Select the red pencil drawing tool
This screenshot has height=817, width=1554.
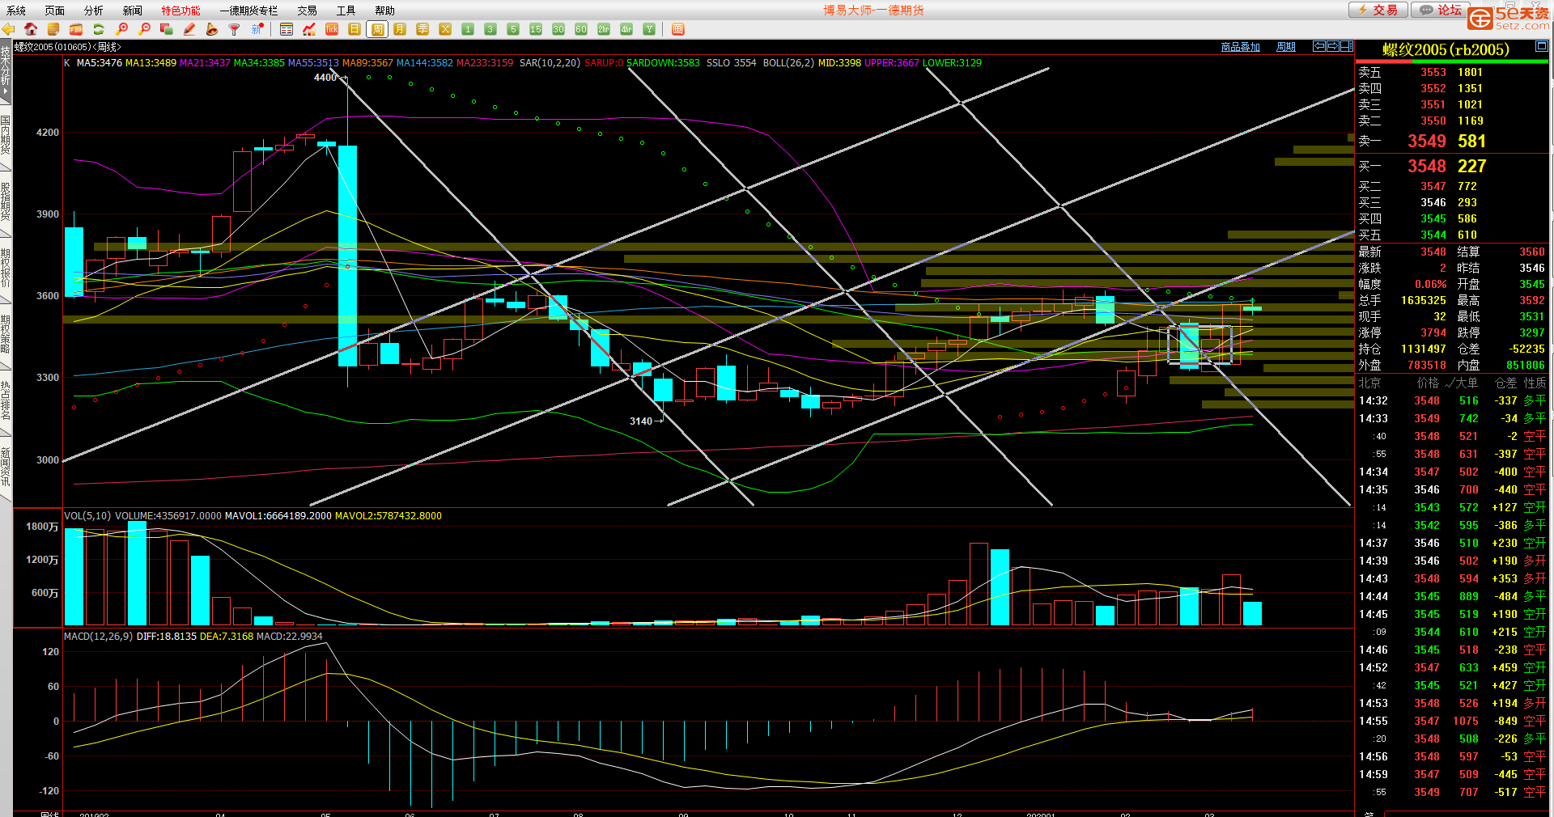point(189,29)
